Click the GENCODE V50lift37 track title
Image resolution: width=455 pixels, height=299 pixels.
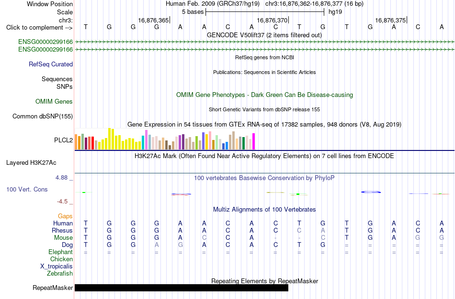click(264, 35)
